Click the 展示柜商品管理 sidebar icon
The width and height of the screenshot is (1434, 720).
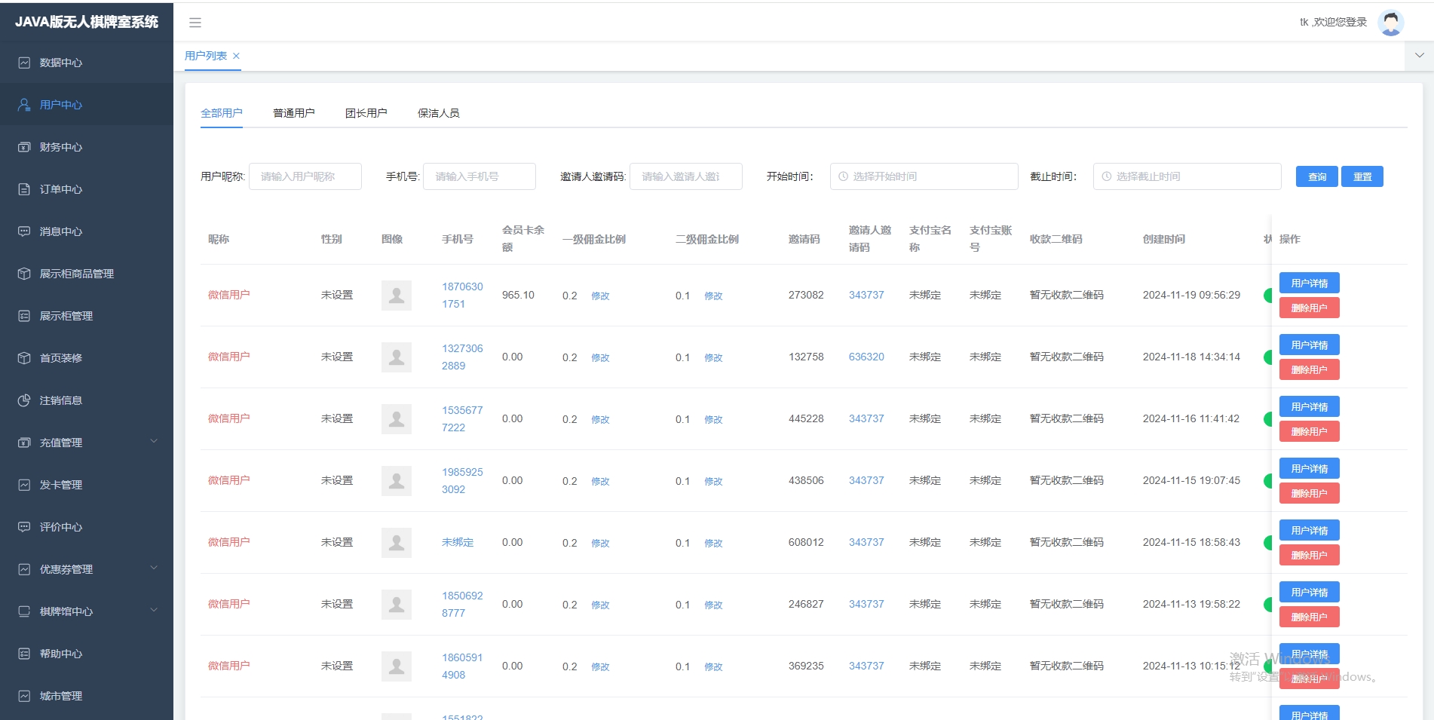coord(24,274)
